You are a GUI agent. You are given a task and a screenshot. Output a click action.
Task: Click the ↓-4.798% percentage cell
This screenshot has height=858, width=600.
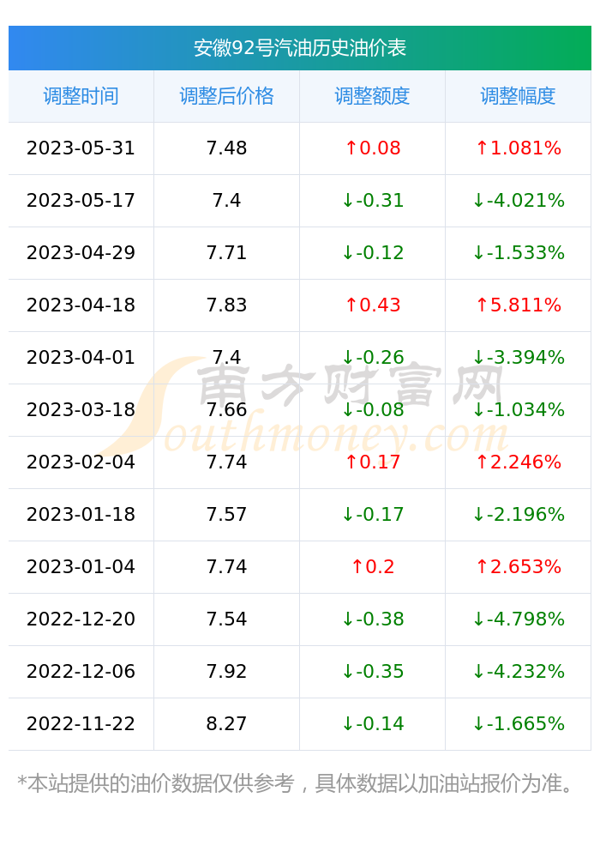pos(518,619)
